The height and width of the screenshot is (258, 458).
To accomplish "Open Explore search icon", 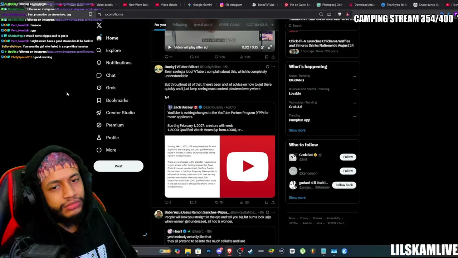I will pyautogui.click(x=99, y=51).
